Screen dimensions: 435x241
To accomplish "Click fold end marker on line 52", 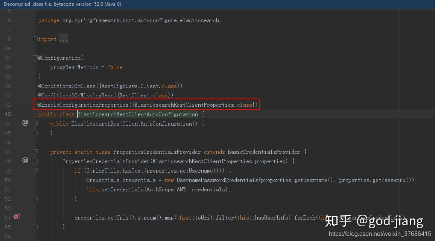I will point(35,199).
